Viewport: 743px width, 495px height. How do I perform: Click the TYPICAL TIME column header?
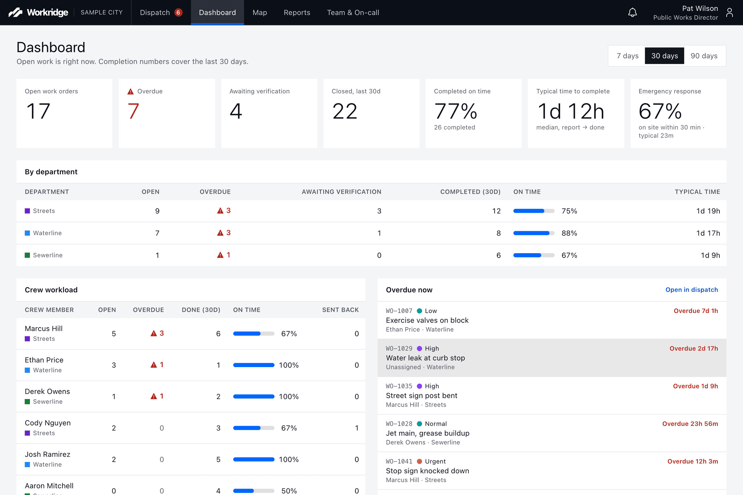click(697, 192)
